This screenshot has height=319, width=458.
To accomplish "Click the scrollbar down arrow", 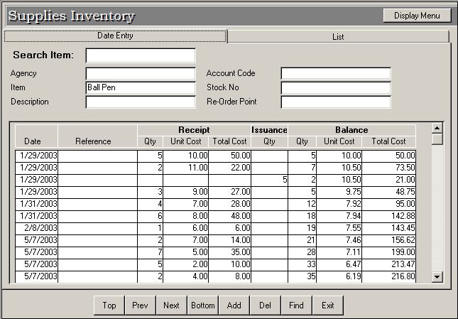I will [x=437, y=277].
